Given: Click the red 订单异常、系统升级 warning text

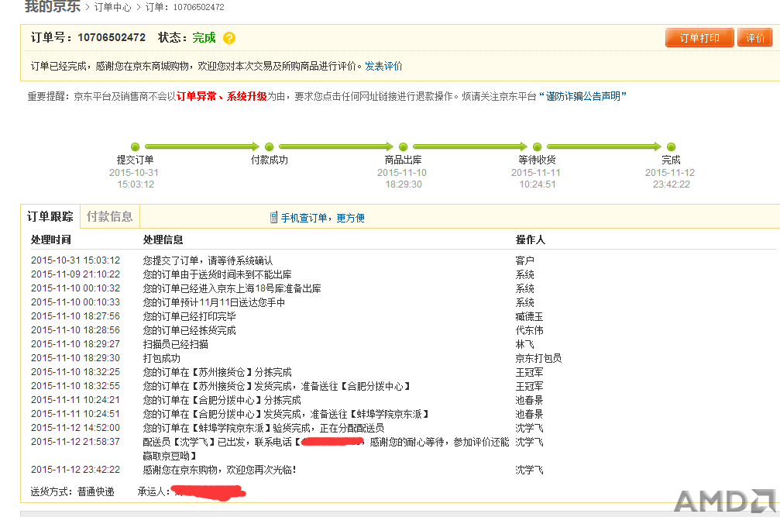Looking at the screenshot, I should tap(222, 96).
